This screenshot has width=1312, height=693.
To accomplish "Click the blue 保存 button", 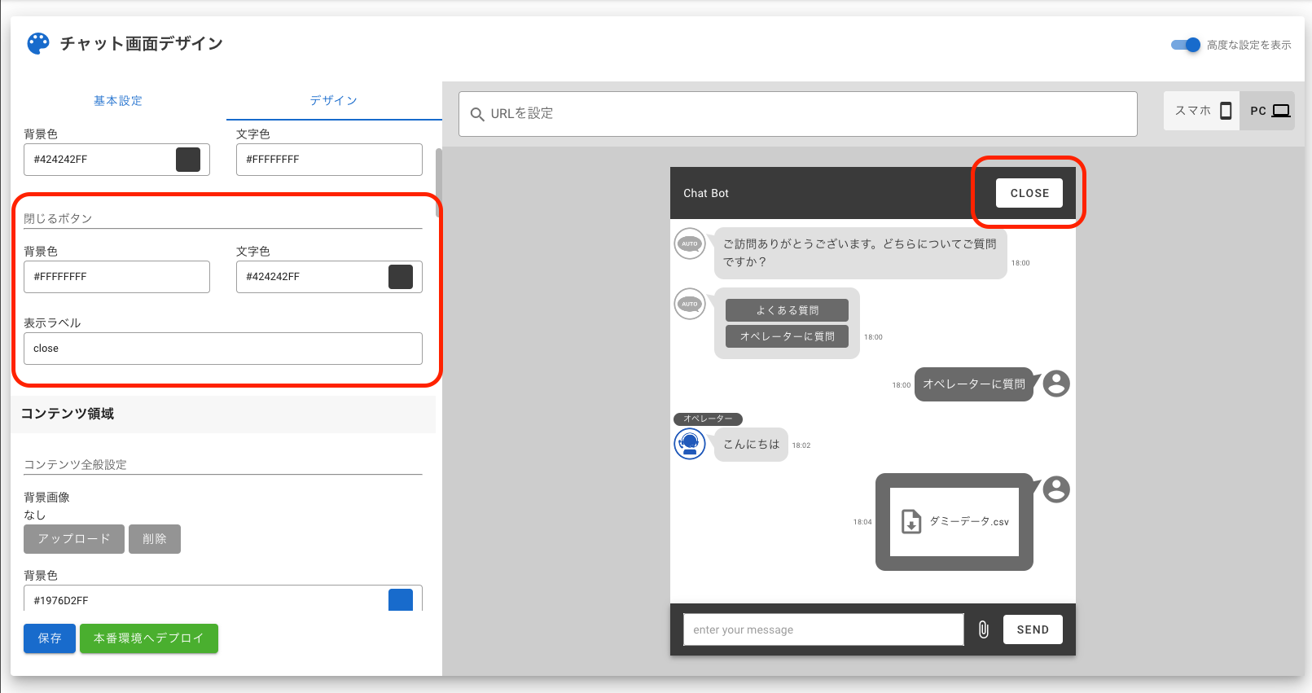I will point(50,638).
